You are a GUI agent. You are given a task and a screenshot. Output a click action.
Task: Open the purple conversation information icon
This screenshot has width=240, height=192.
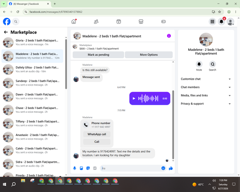169,36
